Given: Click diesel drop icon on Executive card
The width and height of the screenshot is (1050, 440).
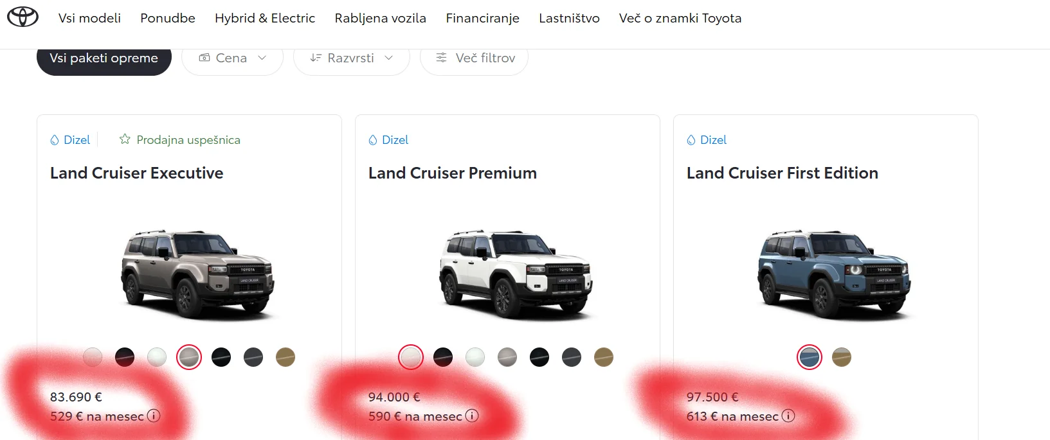Looking at the screenshot, I should 55,140.
